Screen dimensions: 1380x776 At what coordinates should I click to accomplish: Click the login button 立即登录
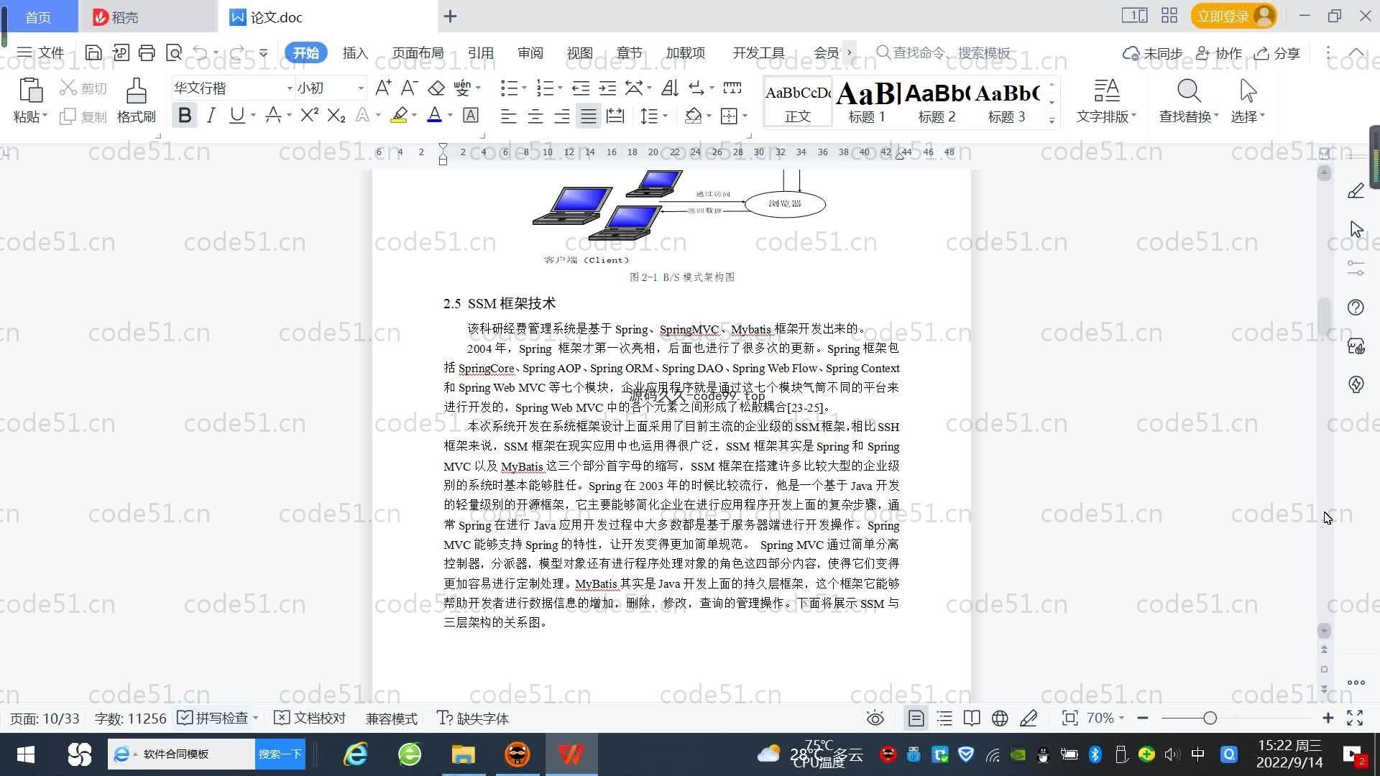pyautogui.click(x=1233, y=16)
